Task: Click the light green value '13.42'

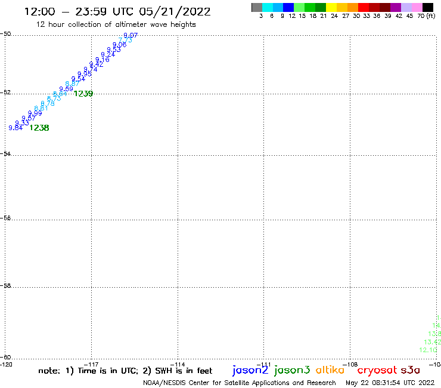Action: [432, 342]
